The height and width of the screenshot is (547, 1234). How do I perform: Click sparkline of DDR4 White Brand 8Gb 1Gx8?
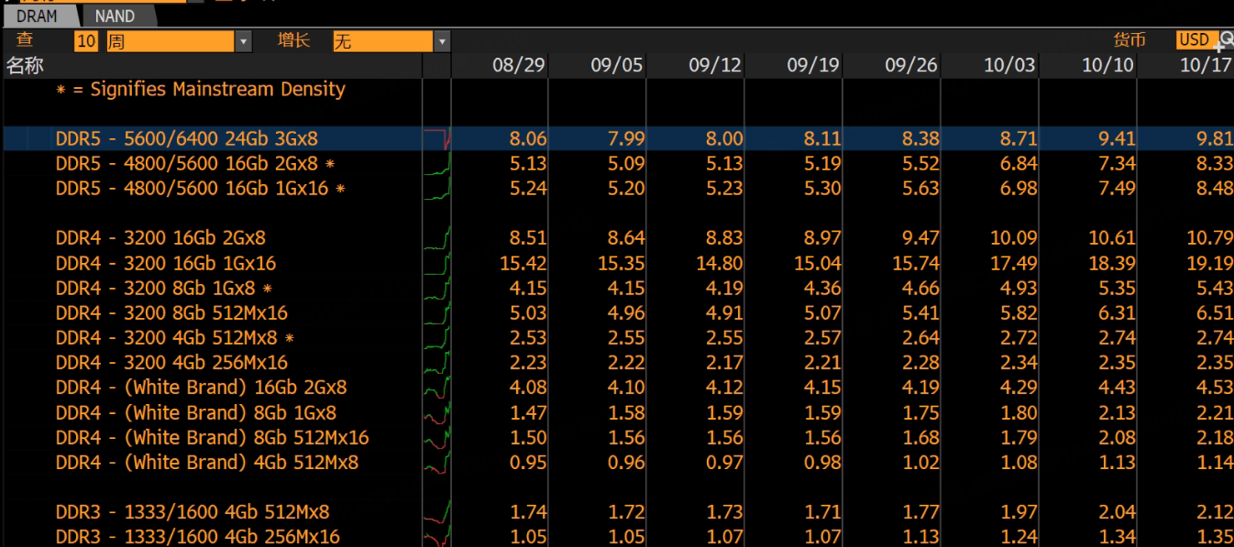(436, 413)
